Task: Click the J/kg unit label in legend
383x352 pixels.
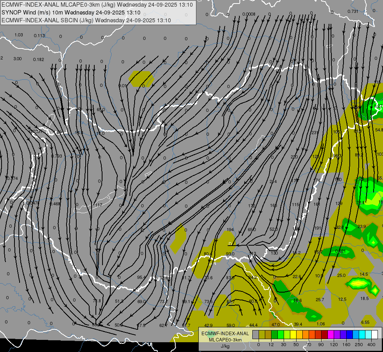Action: pyautogui.click(x=225, y=346)
